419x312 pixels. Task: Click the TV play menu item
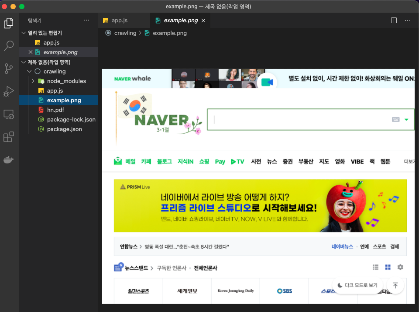(x=237, y=162)
